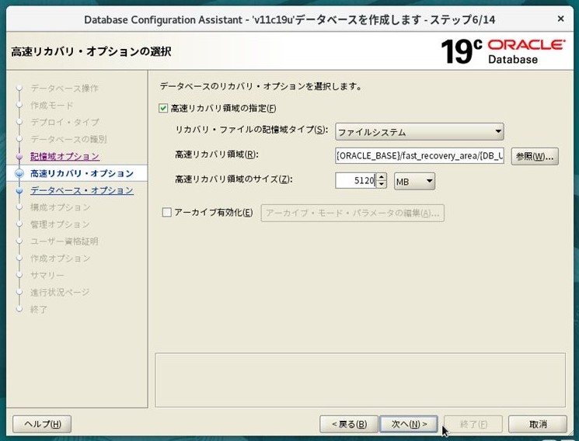Go back with the 戻る(B) button

(349, 424)
